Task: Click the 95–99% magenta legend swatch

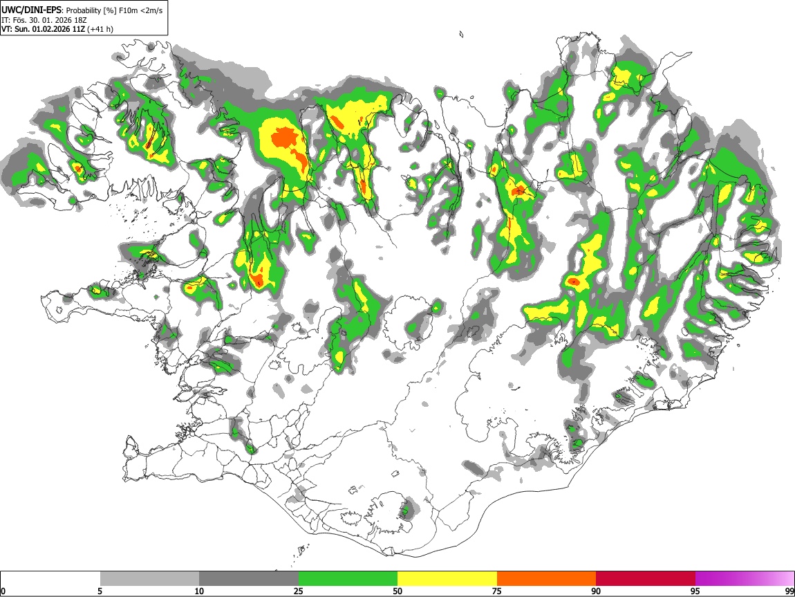Action: pos(745,579)
